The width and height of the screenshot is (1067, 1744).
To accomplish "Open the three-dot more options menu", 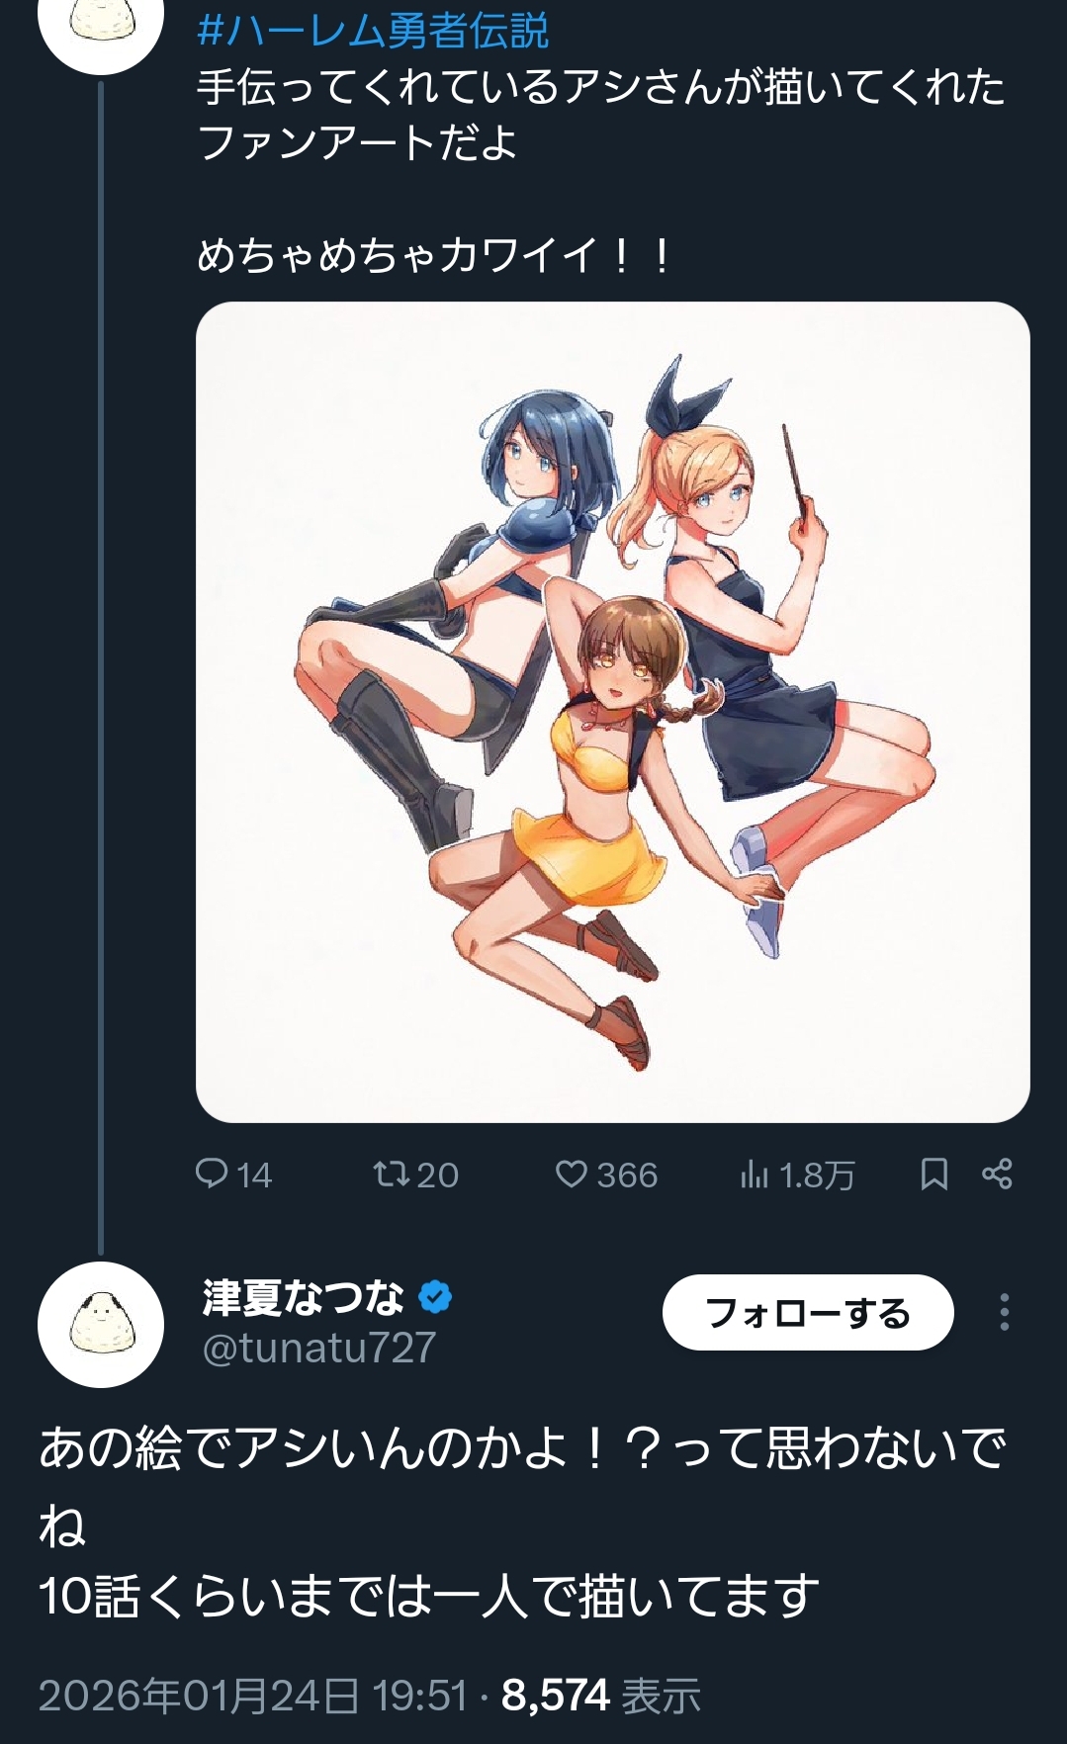I will [x=1004, y=1312].
